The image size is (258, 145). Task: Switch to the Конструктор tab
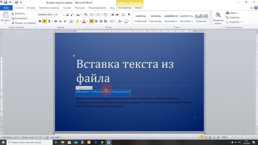point(125,8)
